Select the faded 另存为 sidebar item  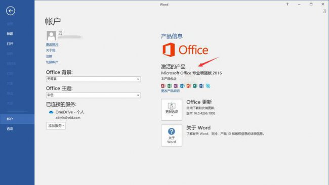(x=12, y=64)
